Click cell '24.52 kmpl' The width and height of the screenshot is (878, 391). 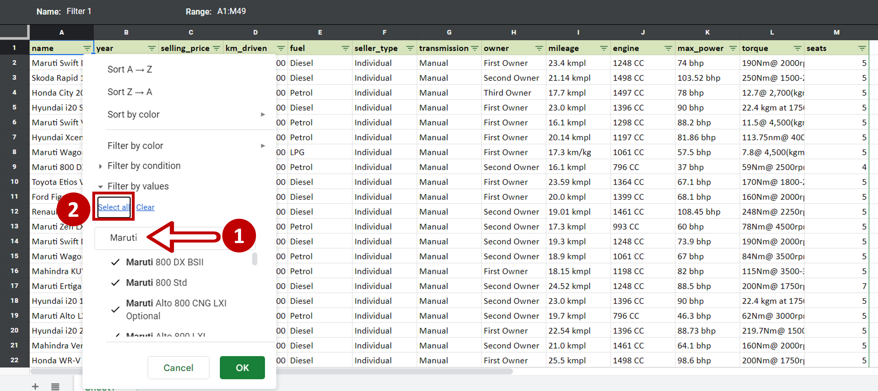pos(578,286)
